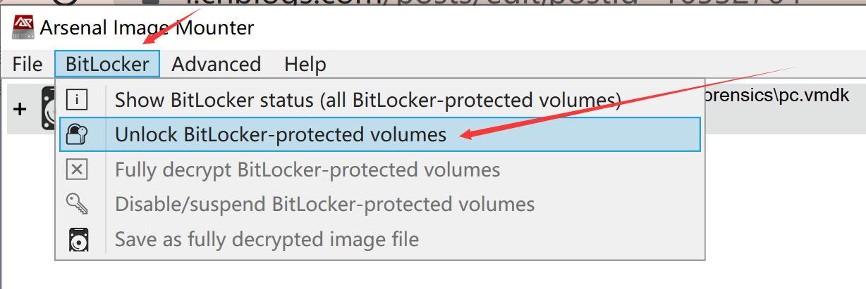Click the hard drive icon of mounted disk

click(48, 109)
